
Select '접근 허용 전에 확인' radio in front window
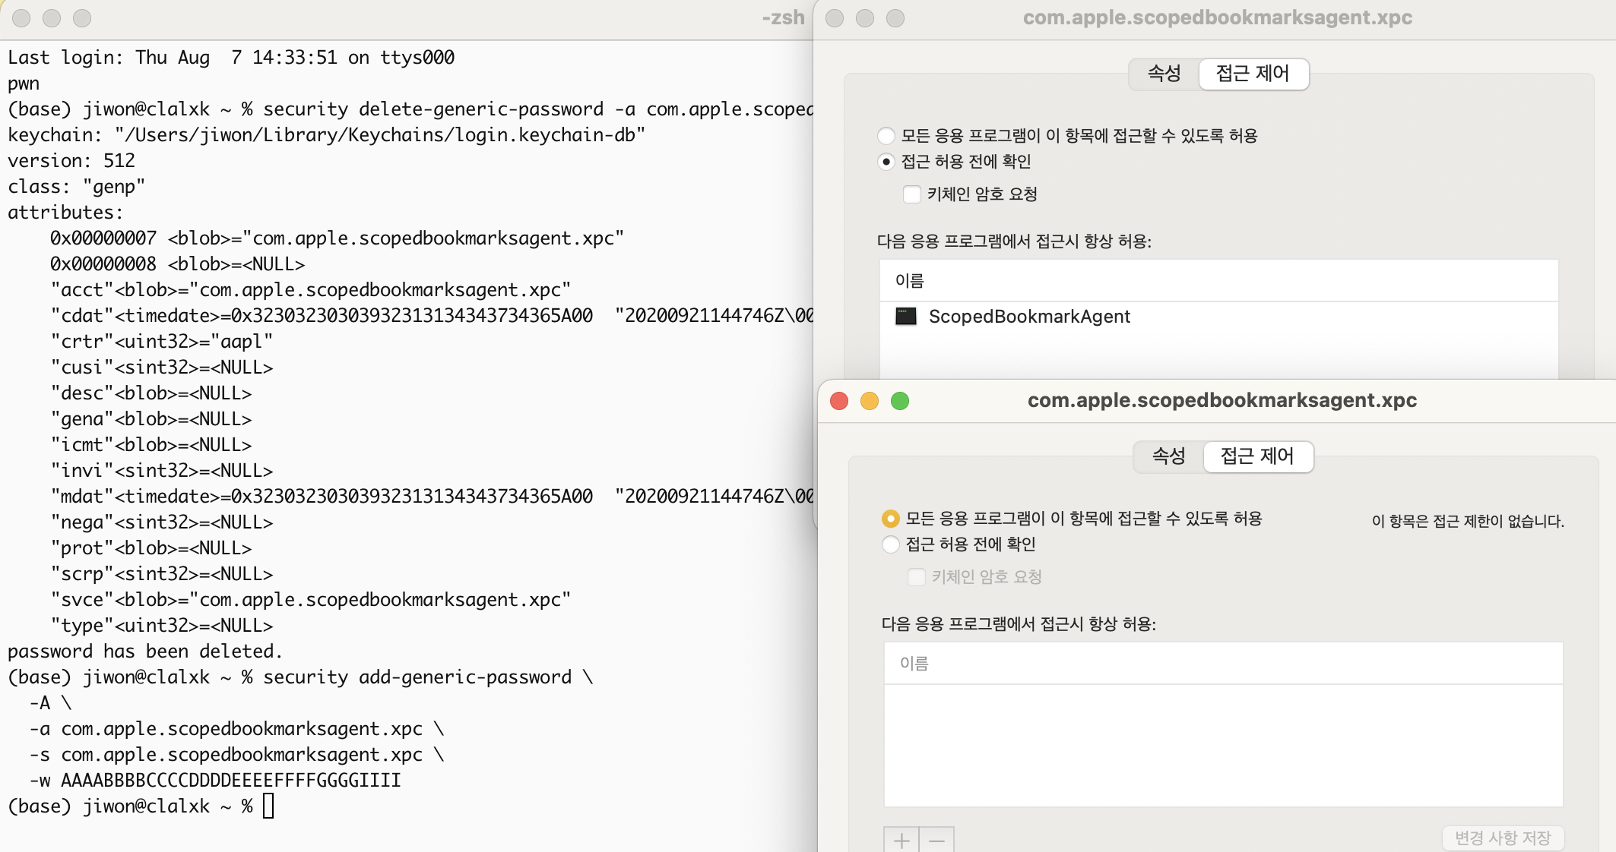click(x=890, y=544)
